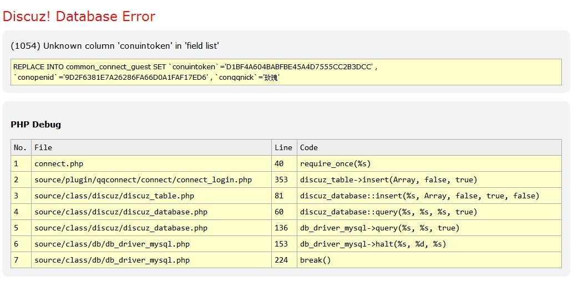
Task: Click line number 60 cell
Action: (284, 212)
